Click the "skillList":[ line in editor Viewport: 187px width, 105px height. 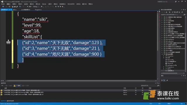click(32, 37)
